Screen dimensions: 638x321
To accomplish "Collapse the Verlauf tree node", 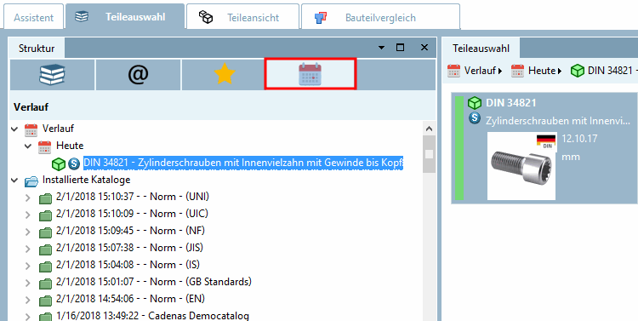I will [x=14, y=129].
